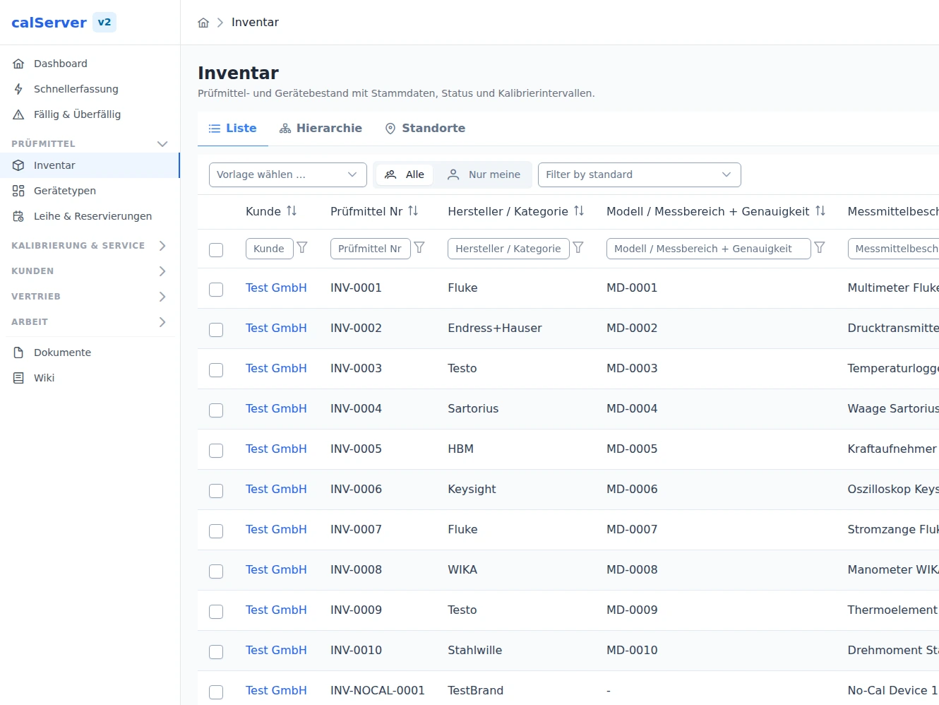This screenshot has width=939, height=705.
Task: Click the v2 version badge
Action: (x=104, y=23)
